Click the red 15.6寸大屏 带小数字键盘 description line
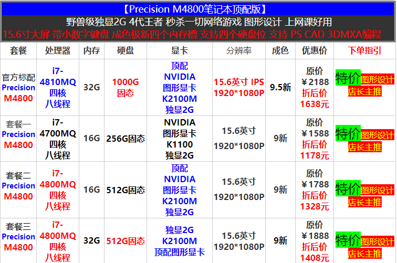The height and width of the screenshot is (263, 397). tap(192, 34)
